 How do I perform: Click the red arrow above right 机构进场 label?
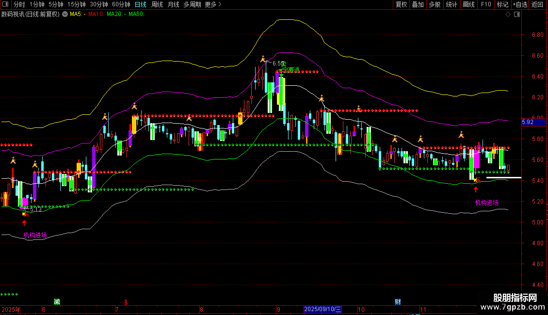click(476, 189)
